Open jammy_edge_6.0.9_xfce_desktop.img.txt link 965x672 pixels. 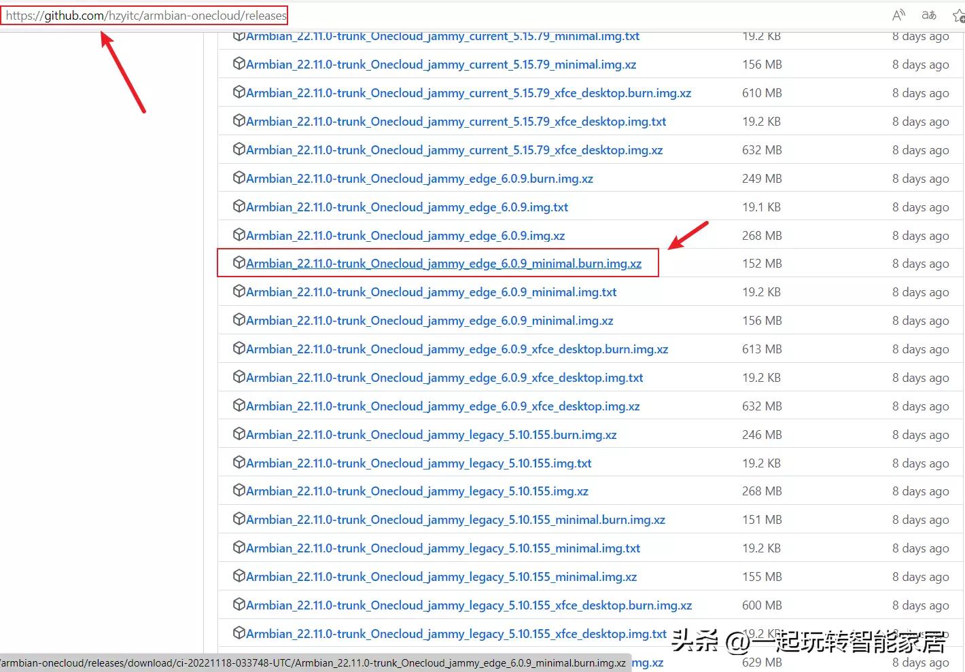(x=444, y=378)
